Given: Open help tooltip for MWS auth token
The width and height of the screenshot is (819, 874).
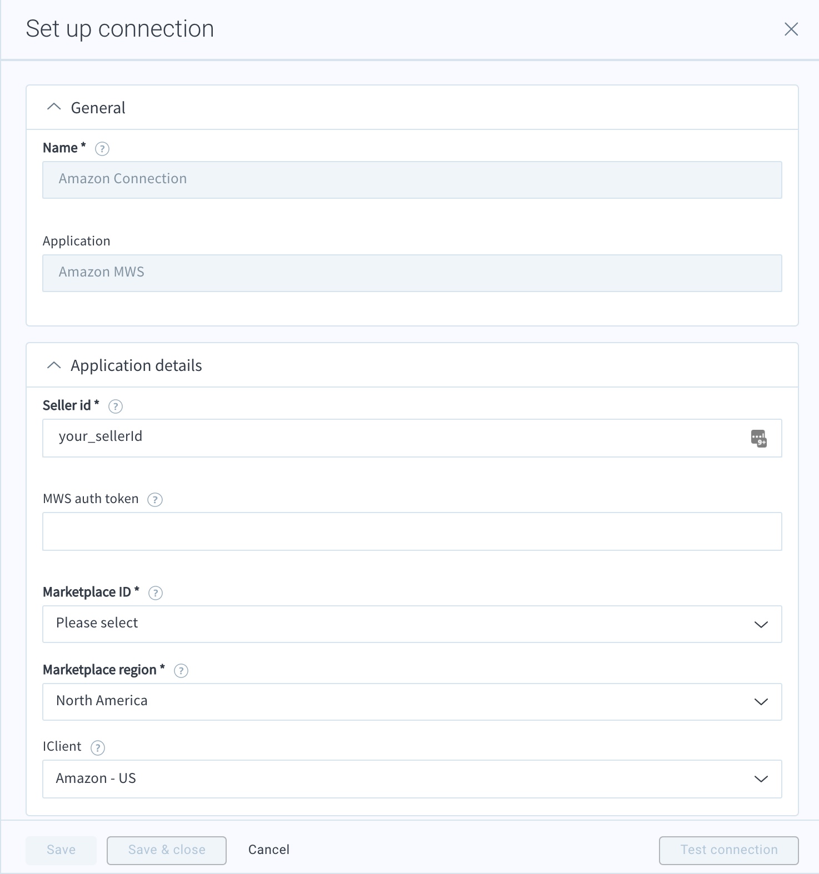Looking at the screenshot, I should pyautogui.click(x=155, y=499).
